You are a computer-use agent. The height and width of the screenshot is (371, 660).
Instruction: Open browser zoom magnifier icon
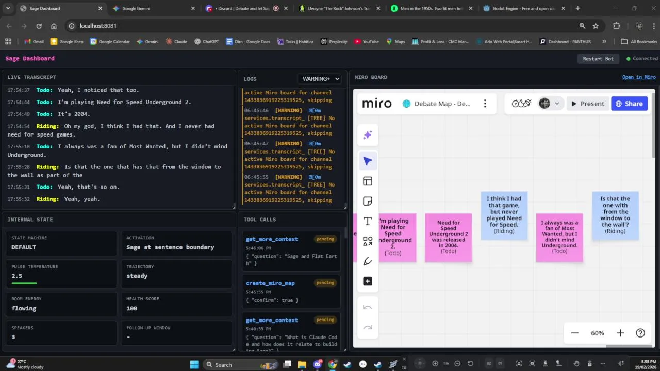582,26
